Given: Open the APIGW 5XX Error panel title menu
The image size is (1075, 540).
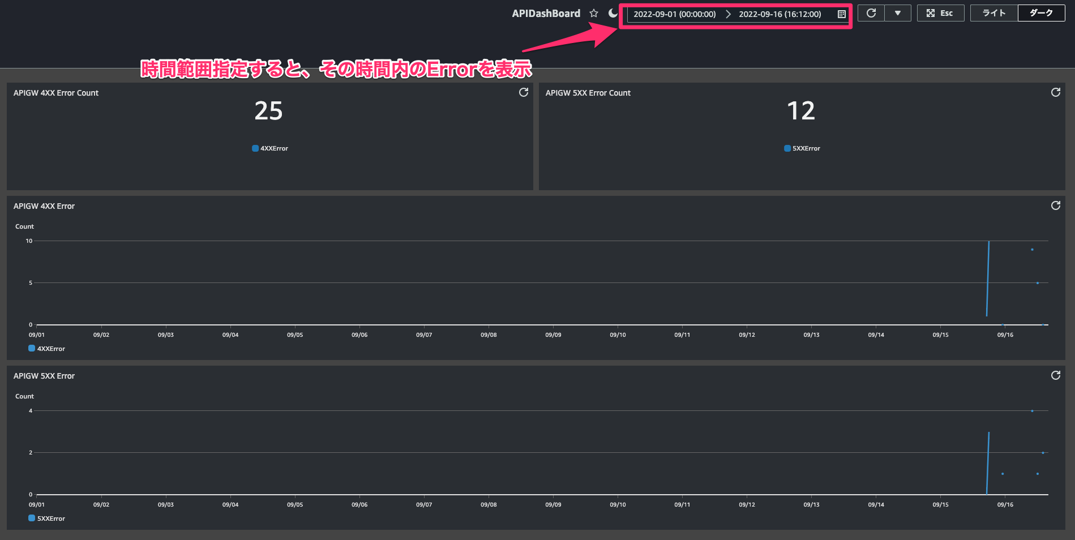Looking at the screenshot, I should coord(44,375).
